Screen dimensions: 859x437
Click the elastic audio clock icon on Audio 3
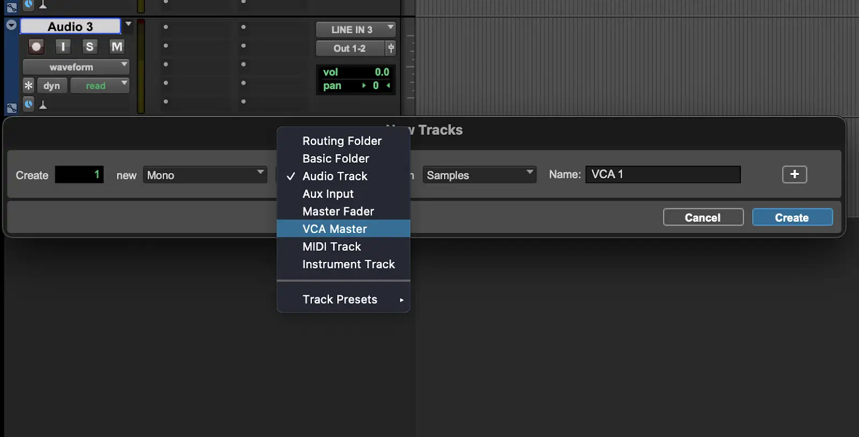click(29, 104)
